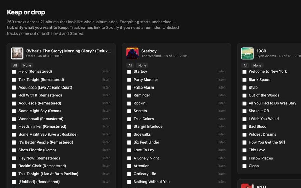Keep the Reminder track checkbox
301x188 pixels.
click(x=129, y=95)
